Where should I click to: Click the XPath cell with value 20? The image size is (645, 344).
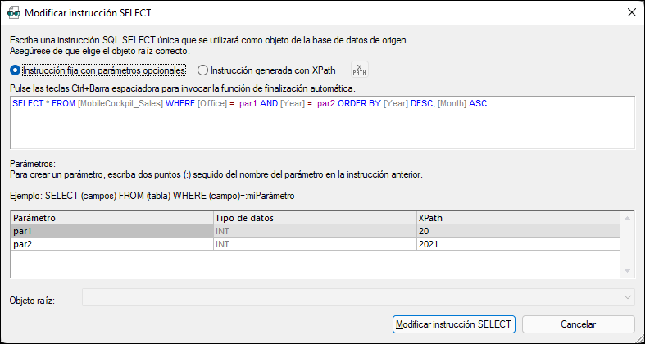point(516,232)
